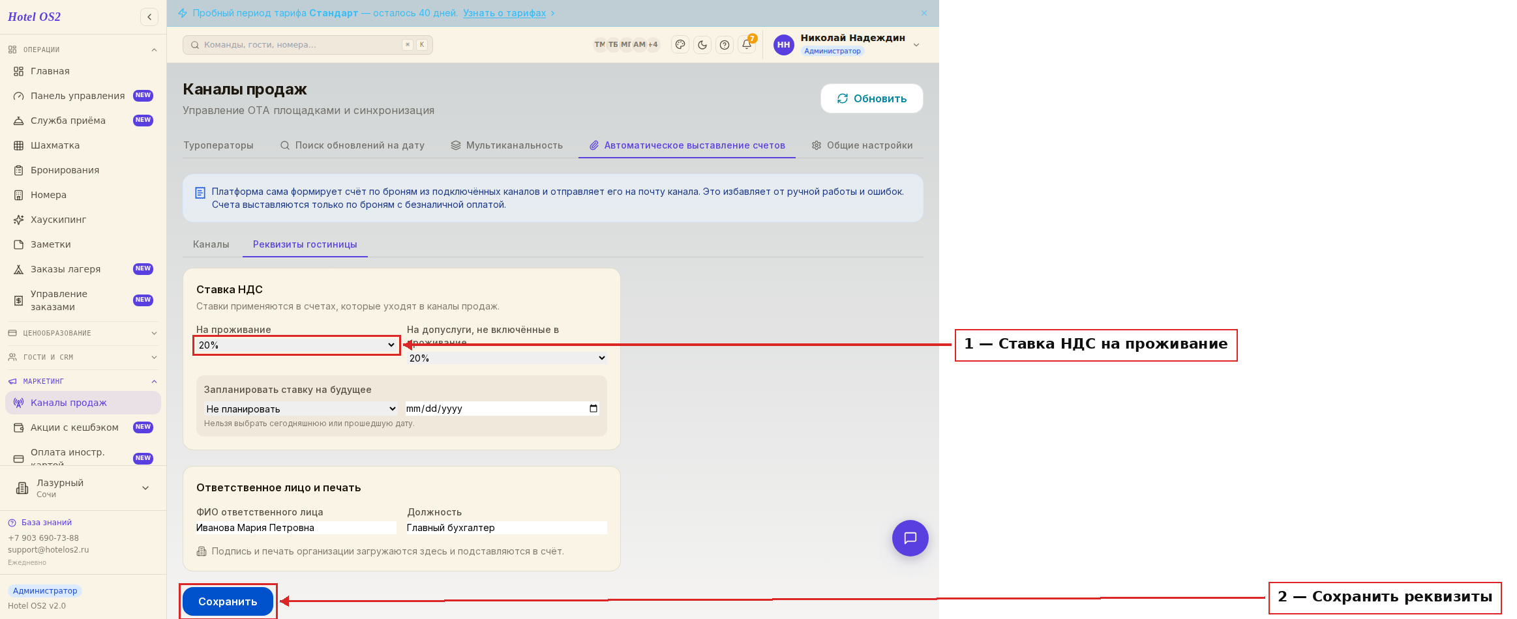Viewport: 1517px width, 619px height.
Task: Open the Не планировать future rate dropdown
Action: [x=301, y=409]
